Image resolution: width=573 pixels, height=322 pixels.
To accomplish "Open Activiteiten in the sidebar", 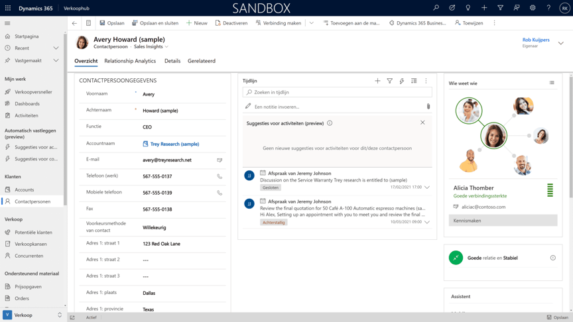I will pos(27,115).
